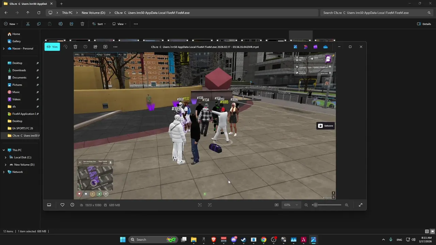
Task: Click New Volume (D:) in address breadcrumb
Action: (93, 13)
